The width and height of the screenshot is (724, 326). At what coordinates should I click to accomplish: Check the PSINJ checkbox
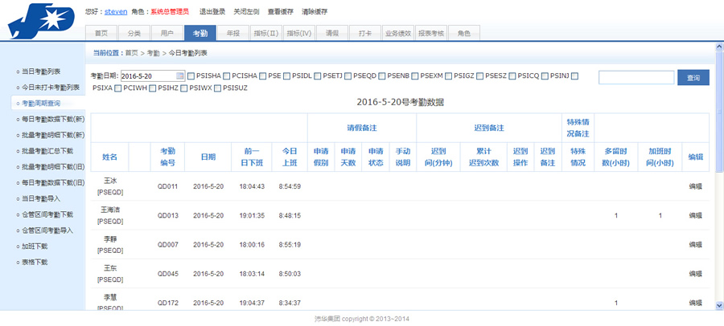pos(545,76)
